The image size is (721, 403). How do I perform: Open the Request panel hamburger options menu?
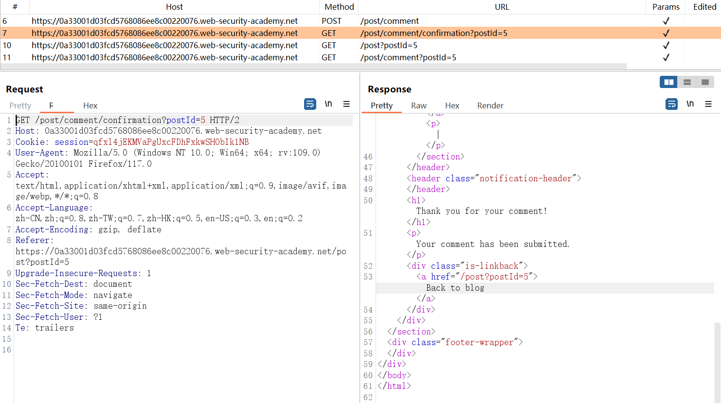[x=346, y=104]
